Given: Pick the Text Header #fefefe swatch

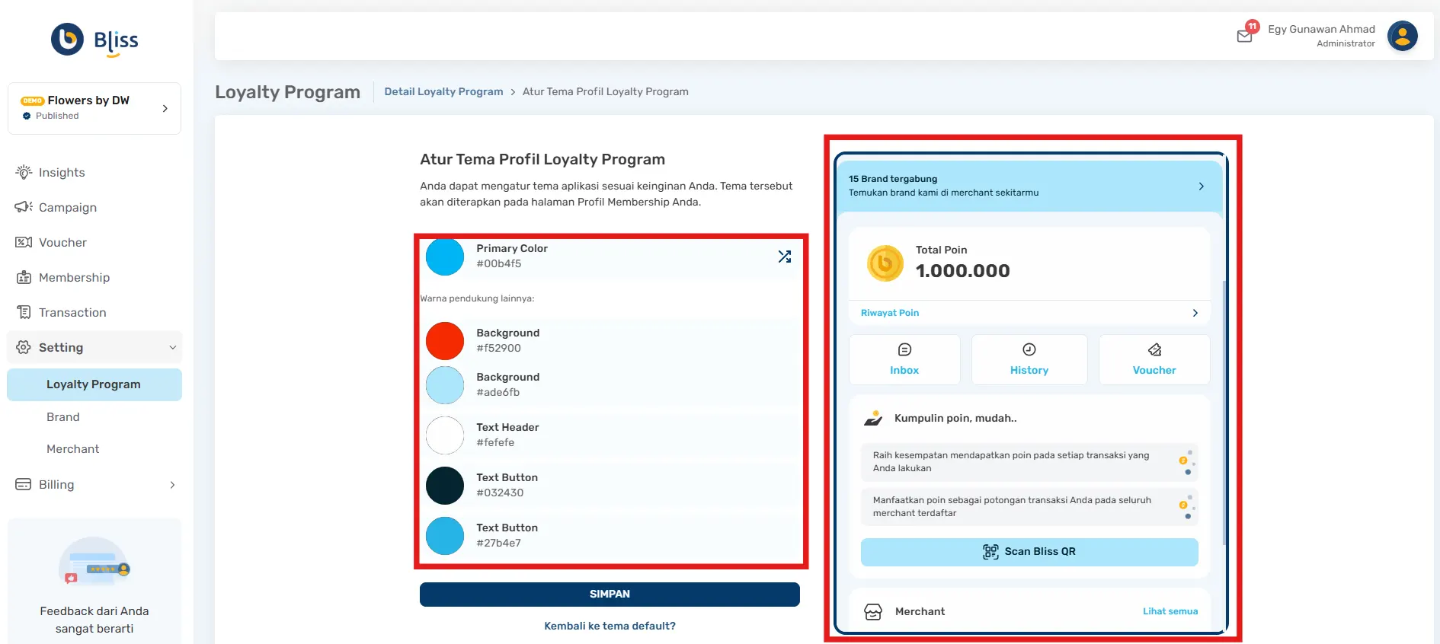Looking at the screenshot, I should [x=445, y=435].
